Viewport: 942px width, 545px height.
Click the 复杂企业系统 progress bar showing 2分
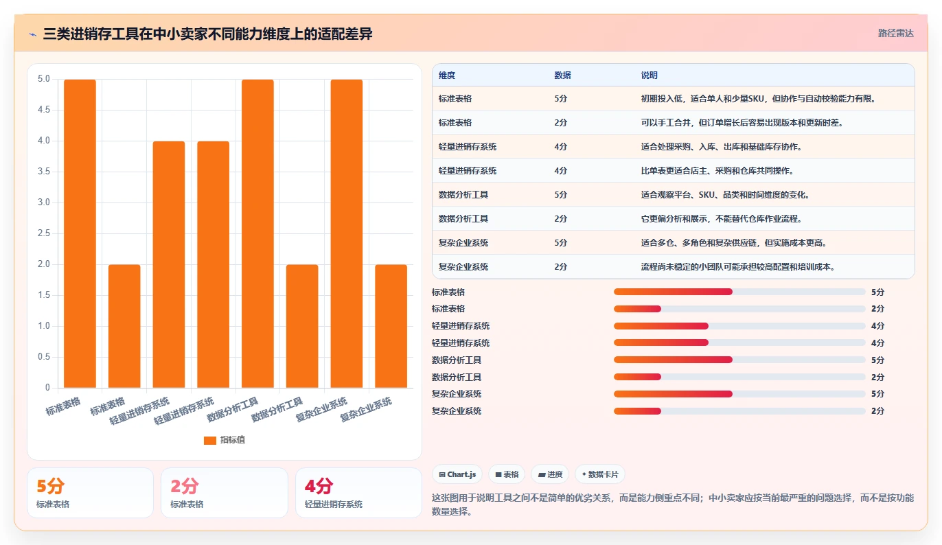[739, 411]
